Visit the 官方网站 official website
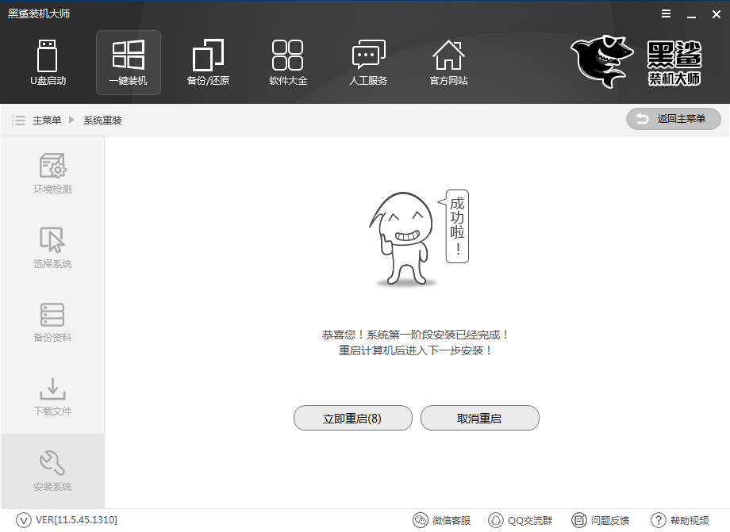This screenshot has height=532, width=730. [448, 63]
